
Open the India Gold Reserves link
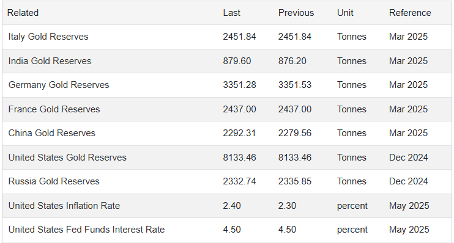[x=50, y=61]
